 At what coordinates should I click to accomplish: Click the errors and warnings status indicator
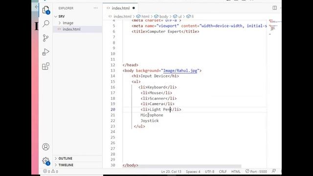click(x=50, y=171)
